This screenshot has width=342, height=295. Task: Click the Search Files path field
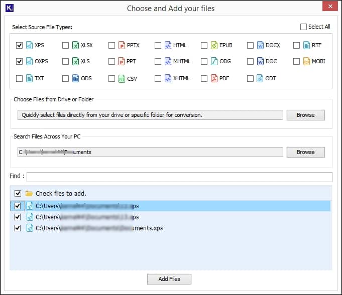[150, 152]
